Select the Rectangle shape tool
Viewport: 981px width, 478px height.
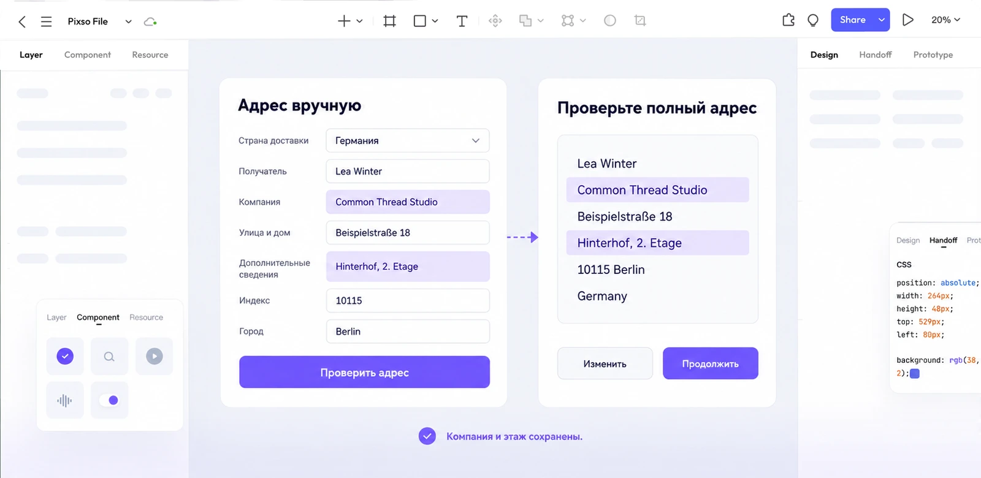[x=420, y=21]
